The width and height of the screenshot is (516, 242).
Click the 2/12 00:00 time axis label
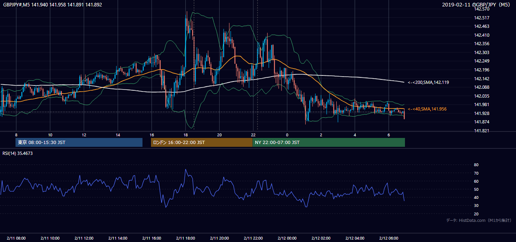(x=287, y=238)
